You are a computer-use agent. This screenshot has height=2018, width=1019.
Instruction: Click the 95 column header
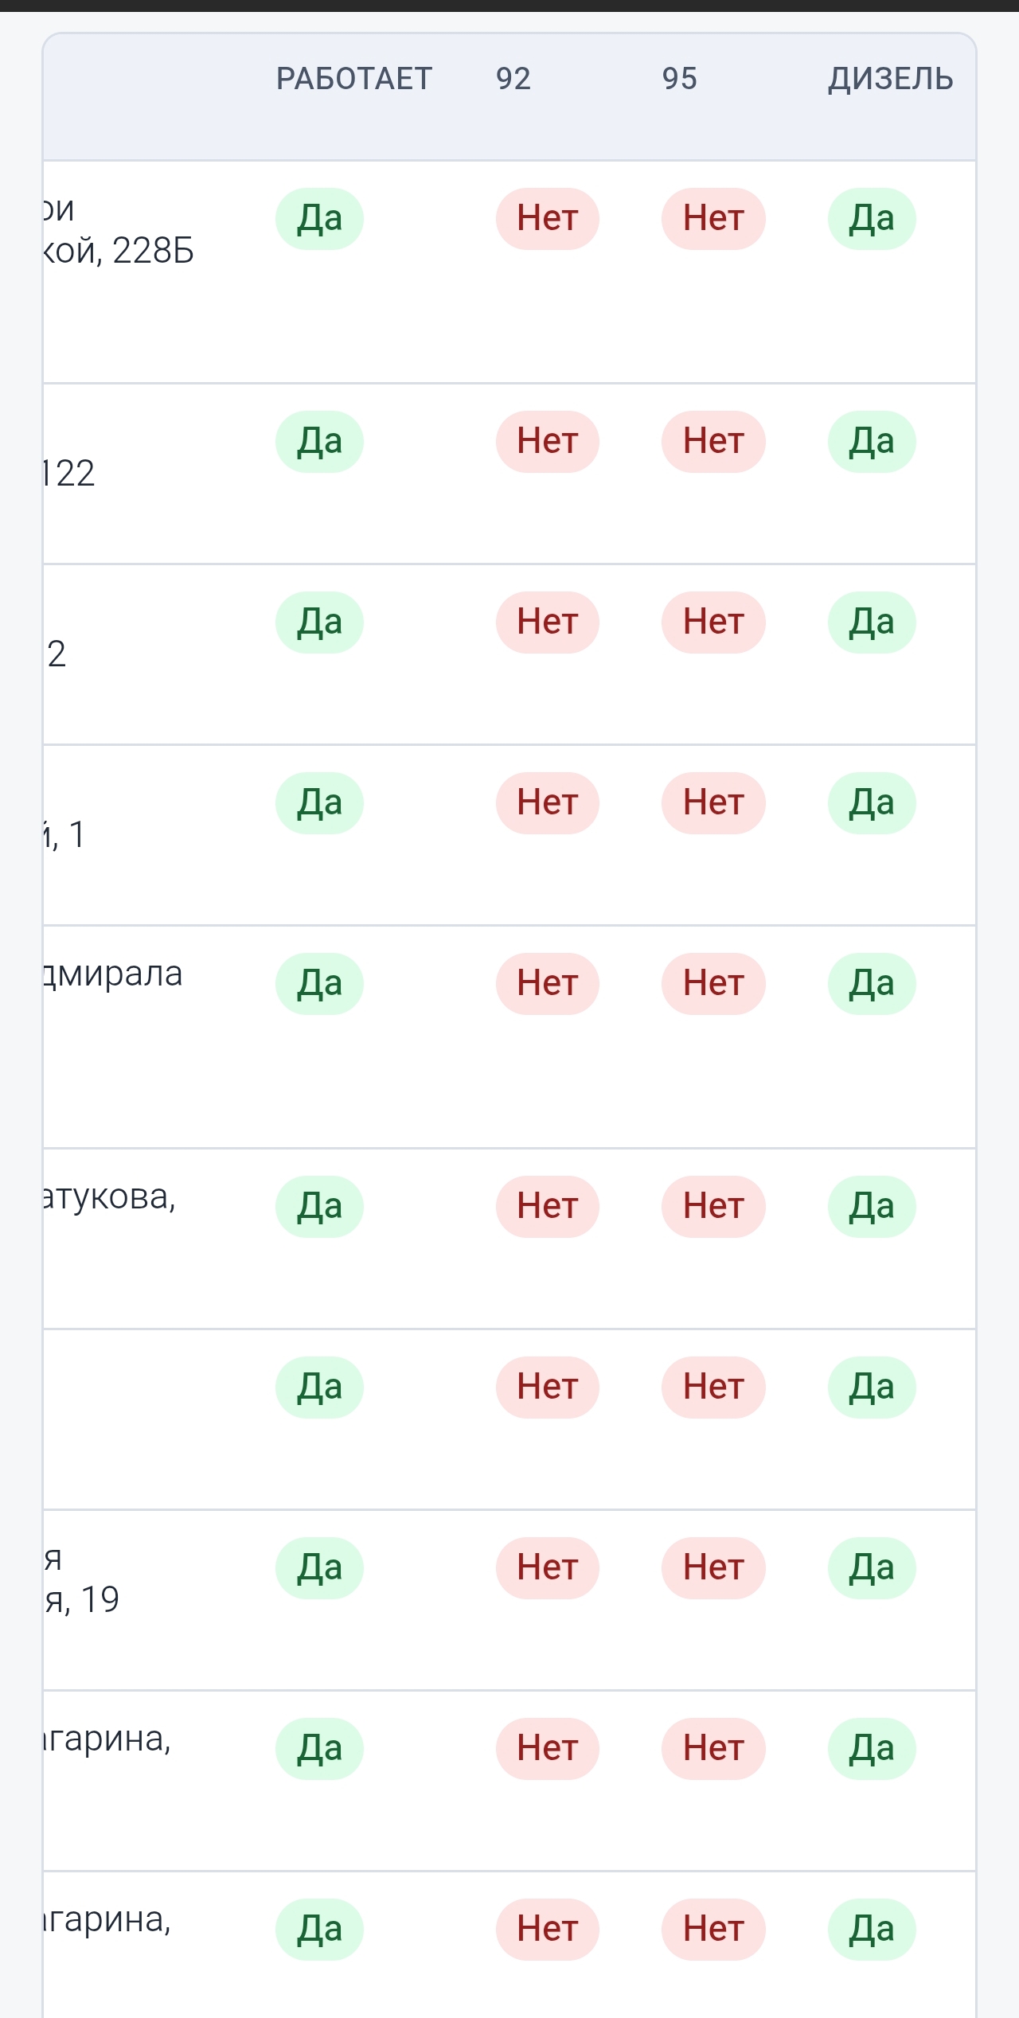[679, 79]
